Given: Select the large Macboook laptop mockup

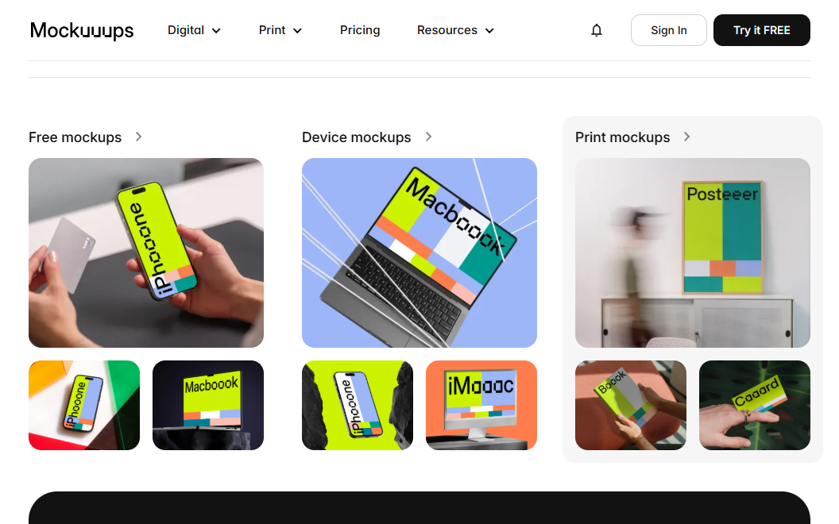Looking at the screenshot, I should [419, 253].
